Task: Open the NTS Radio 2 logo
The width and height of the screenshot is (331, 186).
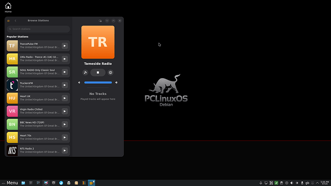Action: click(12, 151)
